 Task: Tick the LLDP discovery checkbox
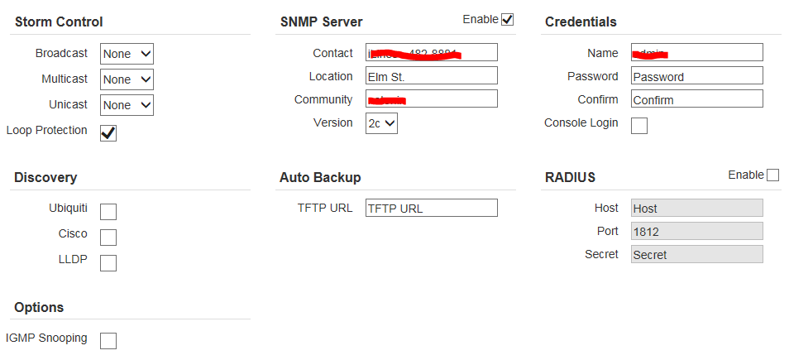108,263
